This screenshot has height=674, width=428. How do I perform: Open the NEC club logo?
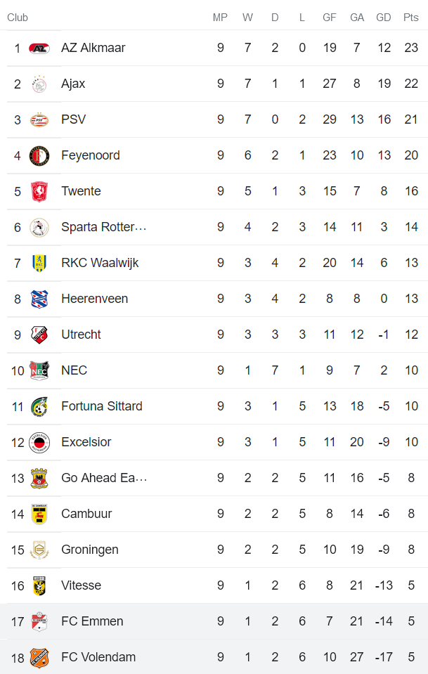[39, 370]
